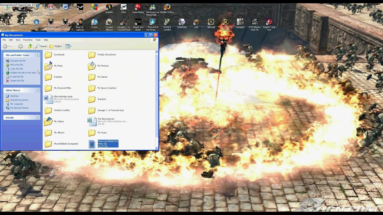Select the My Videos folder
383x215 pixels.
tap(54, 121)
